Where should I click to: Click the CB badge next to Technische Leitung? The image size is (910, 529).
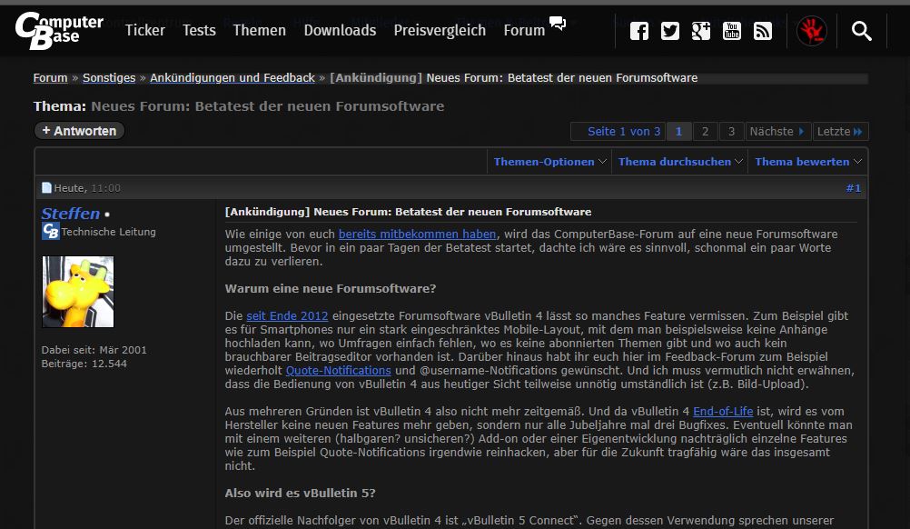[x=51, y=231]
